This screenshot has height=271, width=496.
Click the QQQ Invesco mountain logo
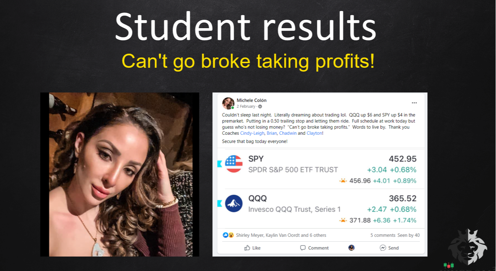(x=234, y=204)
